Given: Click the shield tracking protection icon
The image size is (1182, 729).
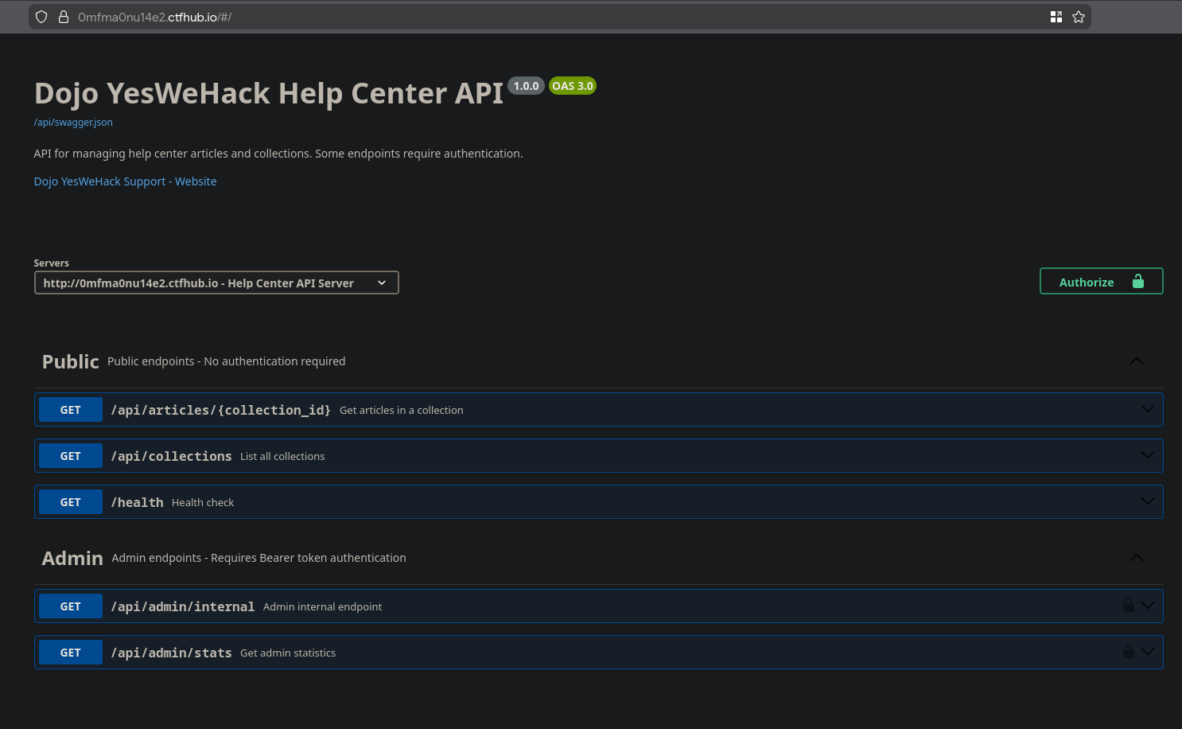Looking at the screenshot, I should point(41,17).
